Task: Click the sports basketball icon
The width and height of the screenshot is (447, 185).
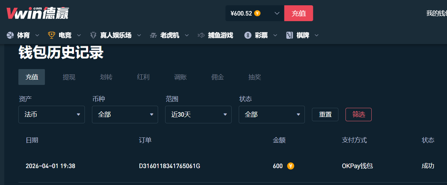Action: pyautogui.click(x=10, y=35)
